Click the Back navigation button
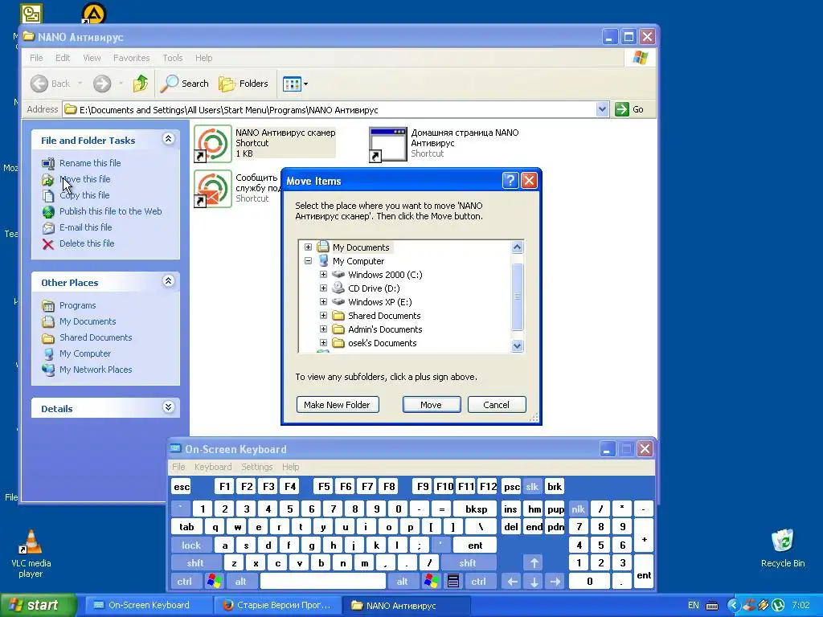The height and width of the screenshot is (617, 823). tap(51, 84)
